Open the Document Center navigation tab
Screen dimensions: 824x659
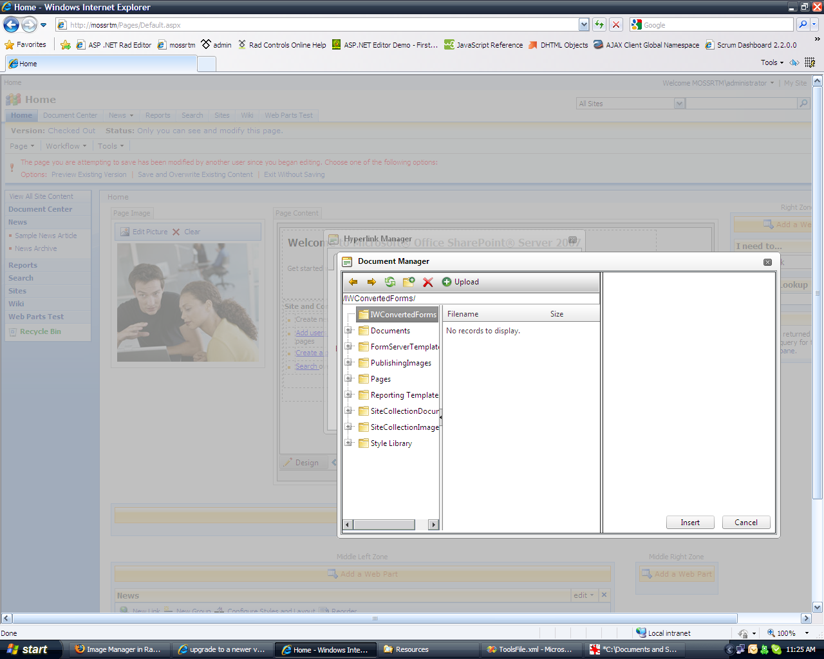pyautogui.click(x=70, y=116)
